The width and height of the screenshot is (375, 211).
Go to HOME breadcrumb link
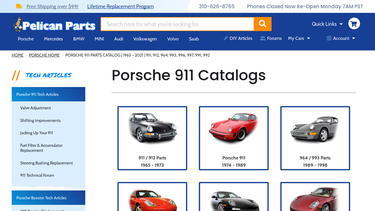(x=17, y=55)
